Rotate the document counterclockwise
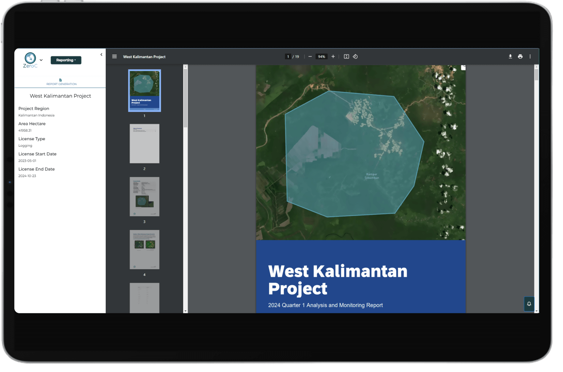 click(x=355, y=57)
